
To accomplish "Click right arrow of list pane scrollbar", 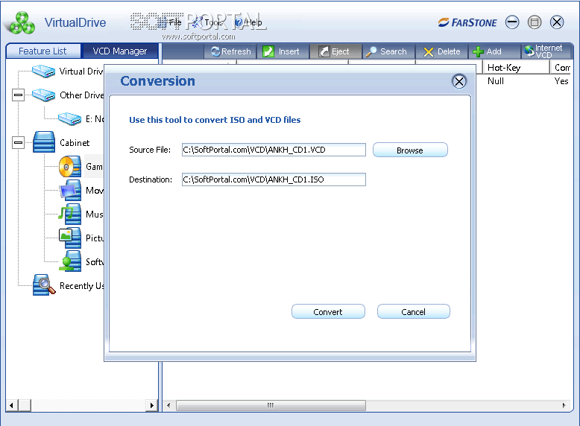I will tap(564, 405).
